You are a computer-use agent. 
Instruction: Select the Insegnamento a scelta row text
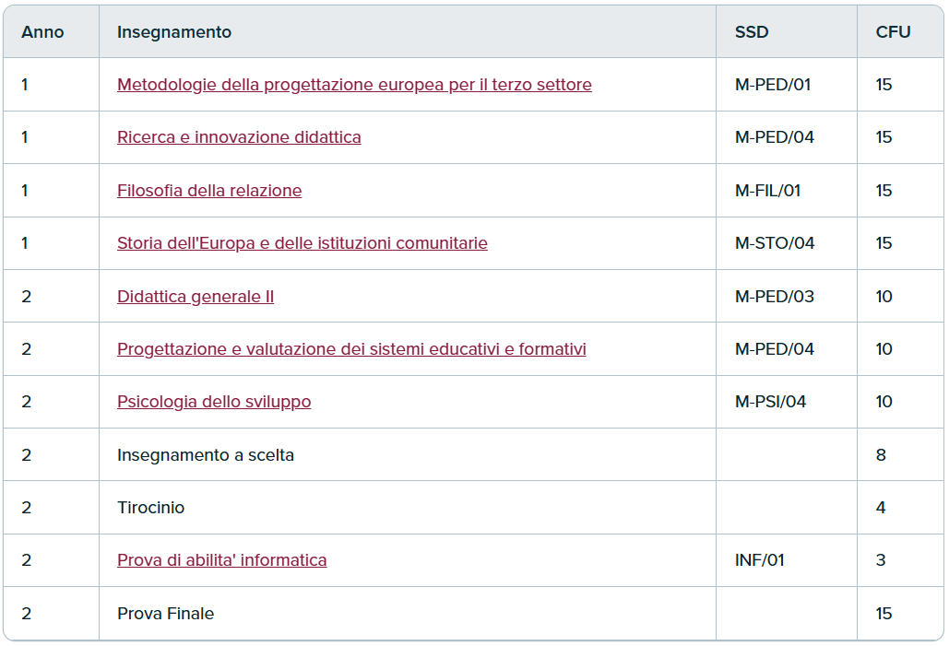[x=206, y=455]
